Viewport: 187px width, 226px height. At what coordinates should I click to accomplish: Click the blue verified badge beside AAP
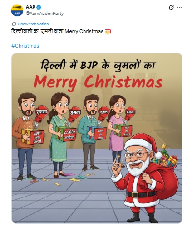click(x=39, y=7)
